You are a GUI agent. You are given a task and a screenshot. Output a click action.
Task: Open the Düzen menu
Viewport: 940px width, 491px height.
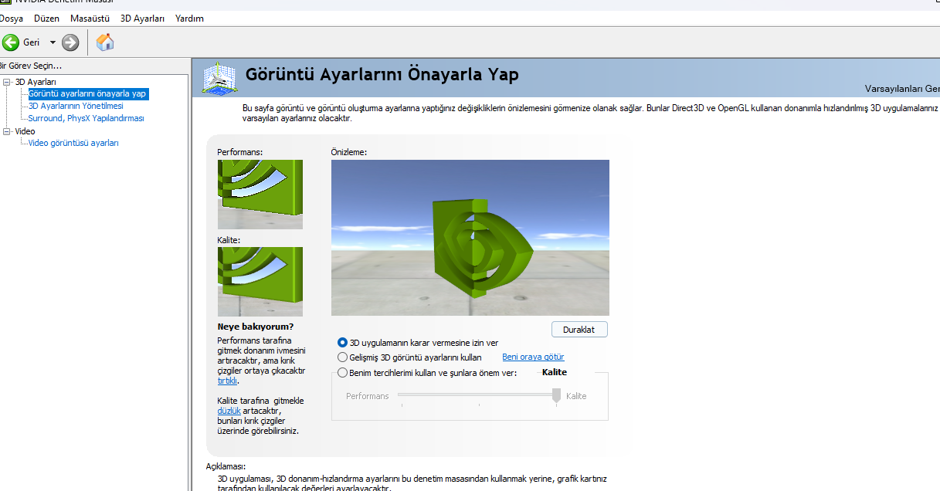tap(46, 18)
